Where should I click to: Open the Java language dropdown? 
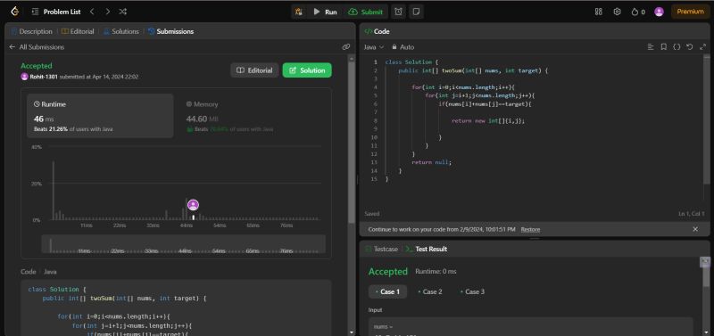[x=374, y=47]
